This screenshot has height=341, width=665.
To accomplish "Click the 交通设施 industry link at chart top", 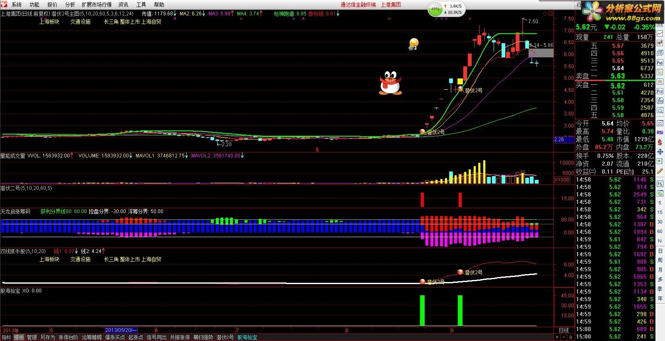I will click(x=80, y=22).
